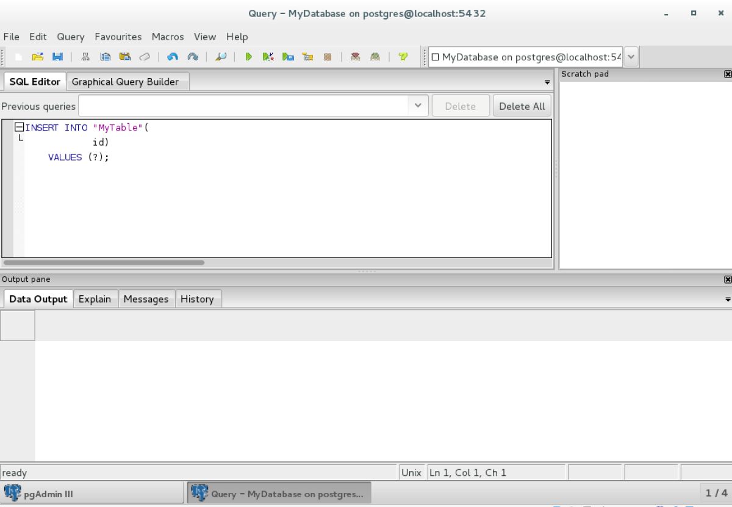This screenshot has width=732, height=507.
Task: Click the Delete All button
Action: [522, 106]
